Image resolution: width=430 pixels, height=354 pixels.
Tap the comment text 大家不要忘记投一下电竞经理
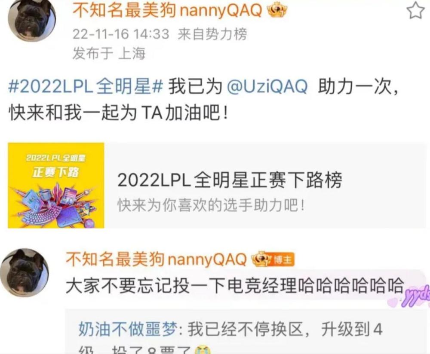pos(181,286)
